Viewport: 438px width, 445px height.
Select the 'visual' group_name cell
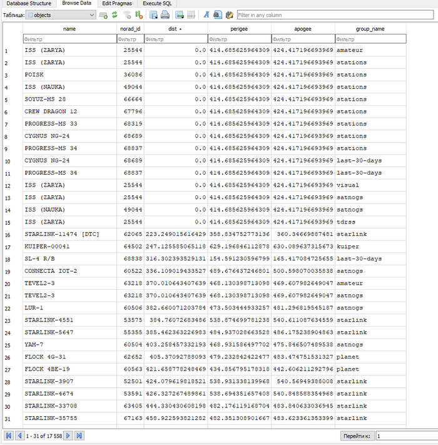click(371, 185)
